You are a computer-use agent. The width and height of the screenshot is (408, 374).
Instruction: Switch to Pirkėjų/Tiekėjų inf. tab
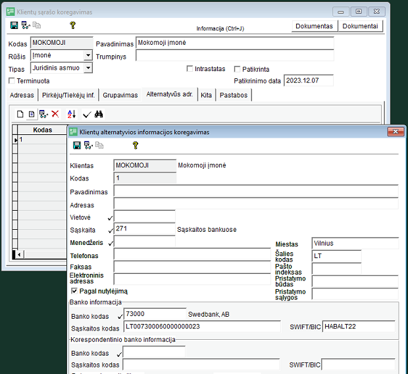tap(68, 95)
